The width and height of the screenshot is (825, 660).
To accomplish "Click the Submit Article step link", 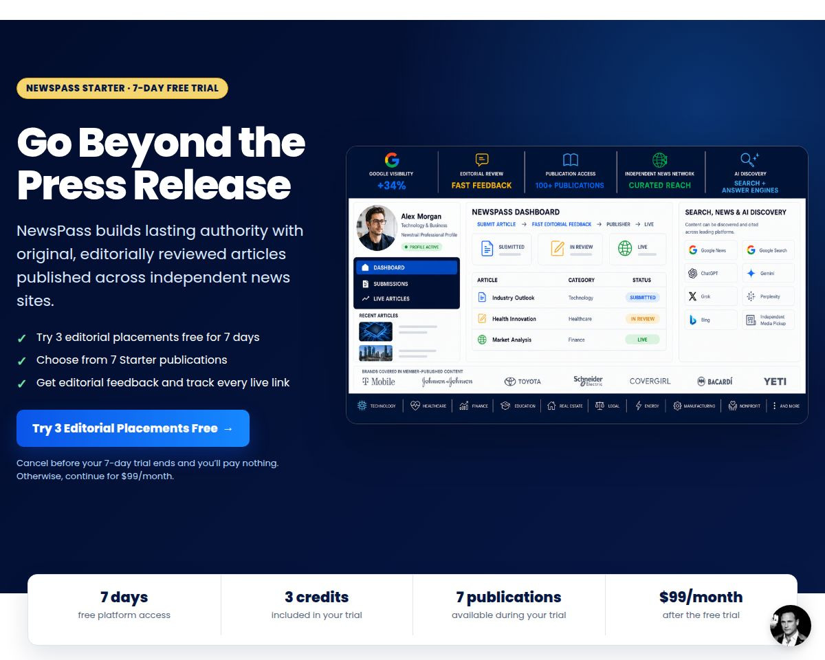I will (496, 224).
